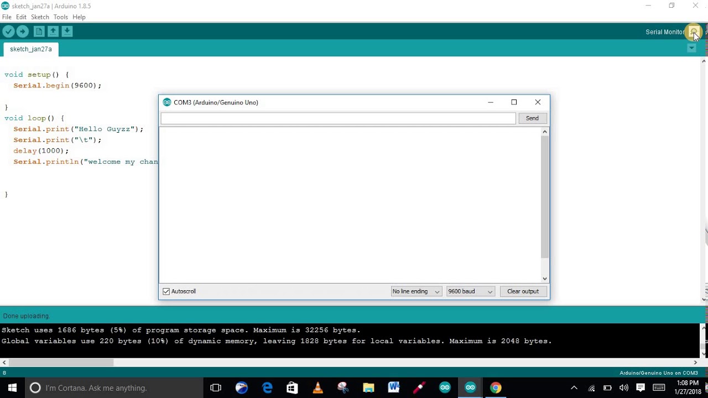Save the sketch using the Save icon
Image resolution: width=708 pixels, height=398 pixels.
[67, 32]
